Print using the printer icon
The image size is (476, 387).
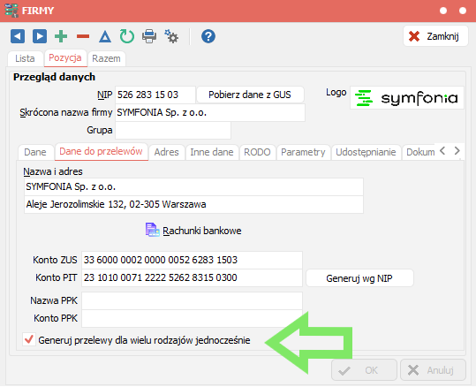click(149, 36)
